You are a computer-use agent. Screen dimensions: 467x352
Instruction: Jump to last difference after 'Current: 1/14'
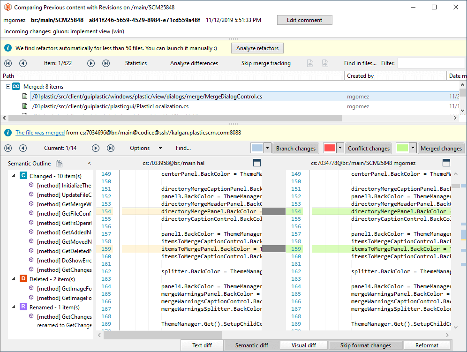click(x=111, y=148)
